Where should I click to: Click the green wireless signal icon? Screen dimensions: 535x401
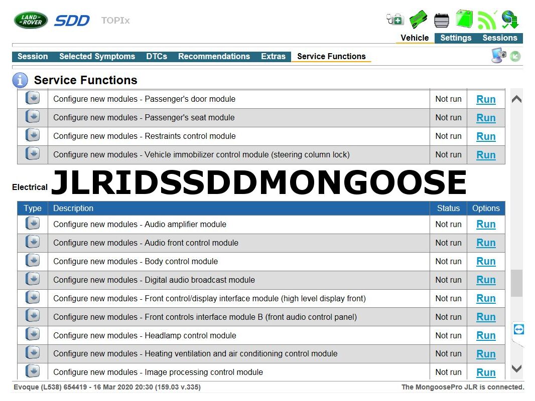coord(487,20)
